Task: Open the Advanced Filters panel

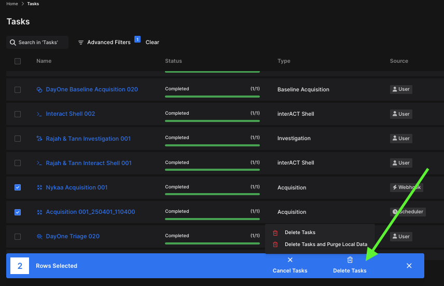Action: [108, 43]
